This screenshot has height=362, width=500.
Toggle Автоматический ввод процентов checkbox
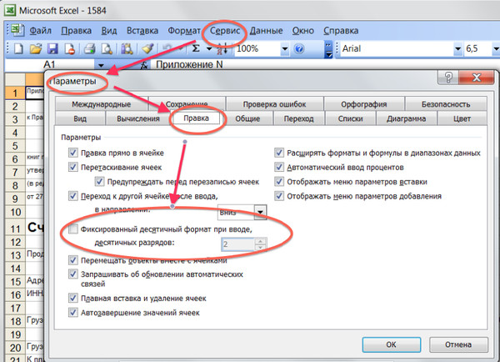pos(279,167)
